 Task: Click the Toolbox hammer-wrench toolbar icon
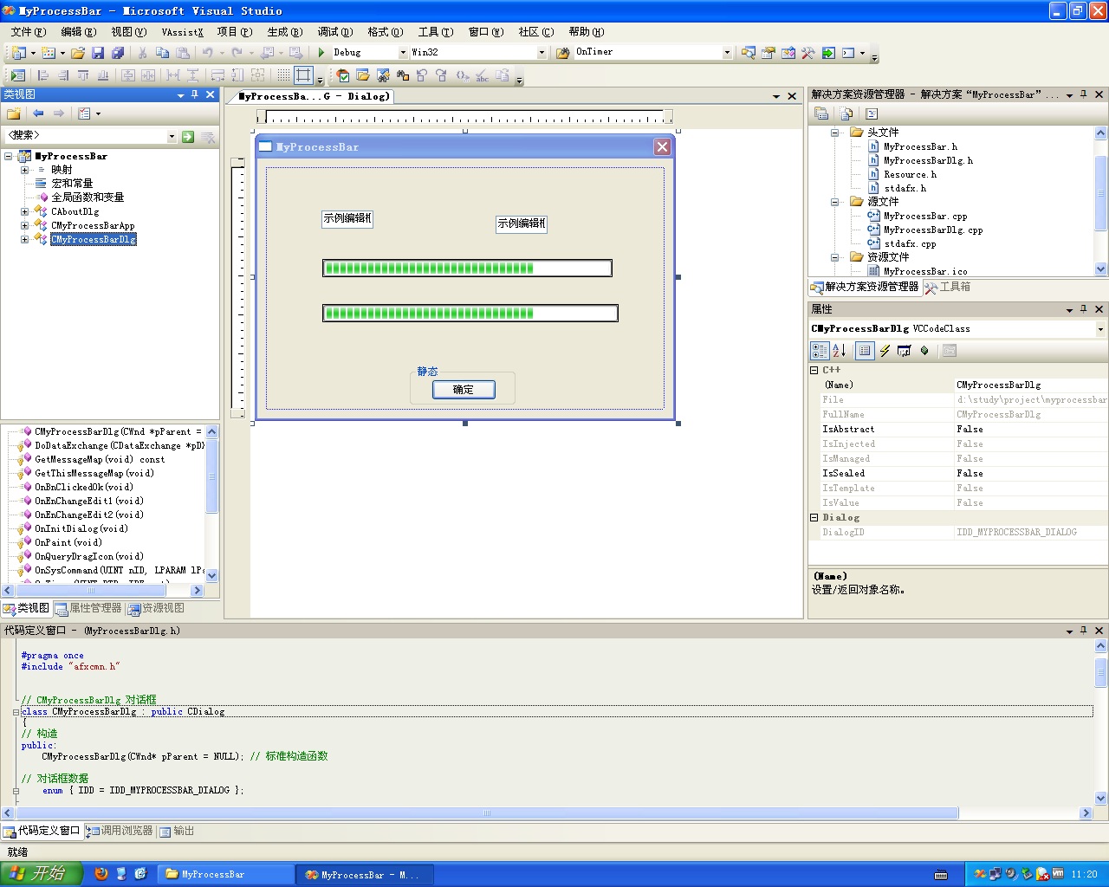808,53
